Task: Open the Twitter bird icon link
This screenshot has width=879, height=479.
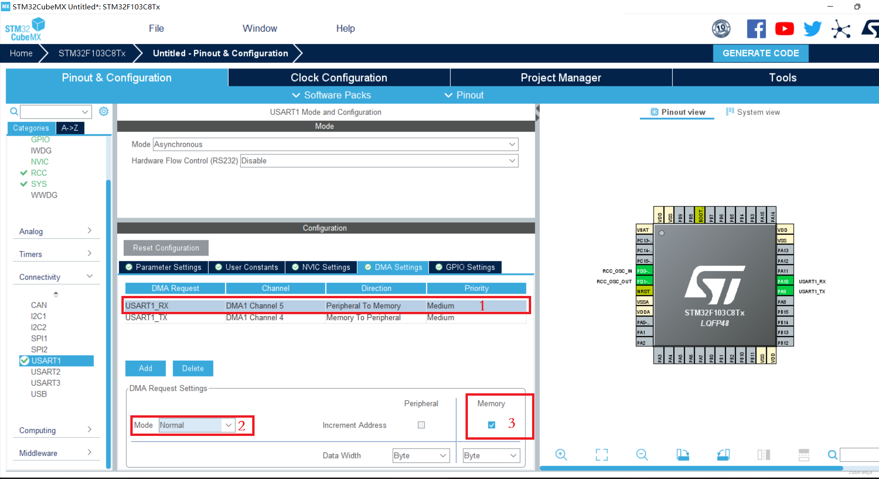Action: (812, 29)
